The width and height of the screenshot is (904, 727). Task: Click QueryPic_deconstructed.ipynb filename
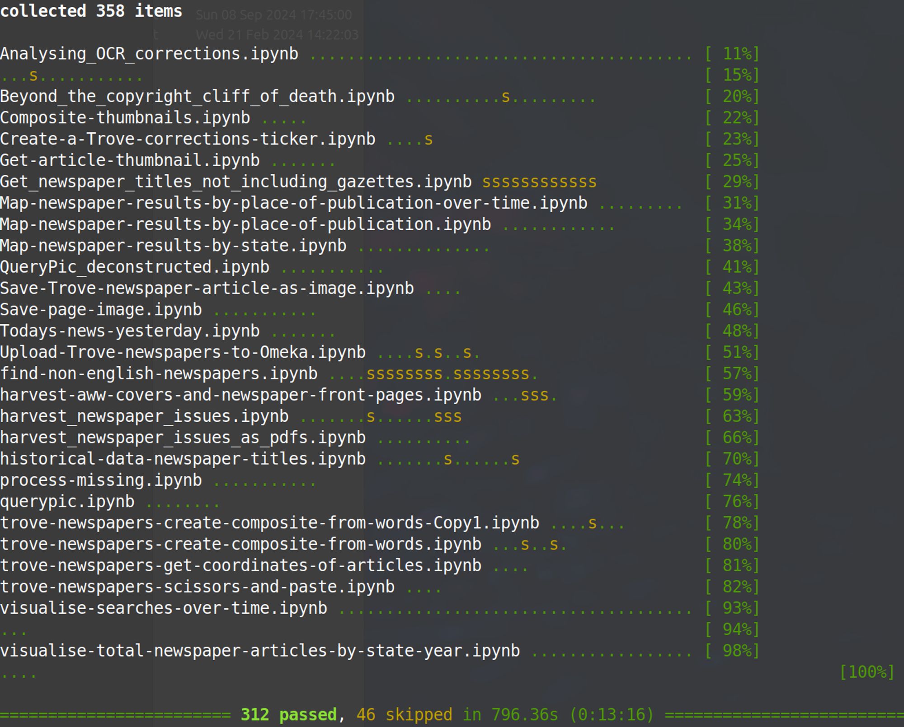click(135, 267)
